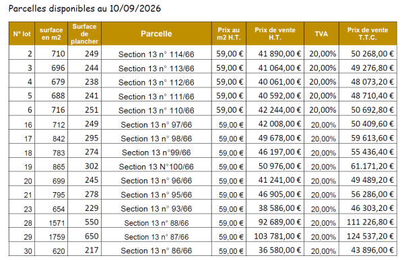Screen dimensions: 404x260
Task: Select T.T.C. price '59 613,60 €'
Action: (x=372, y=138)
